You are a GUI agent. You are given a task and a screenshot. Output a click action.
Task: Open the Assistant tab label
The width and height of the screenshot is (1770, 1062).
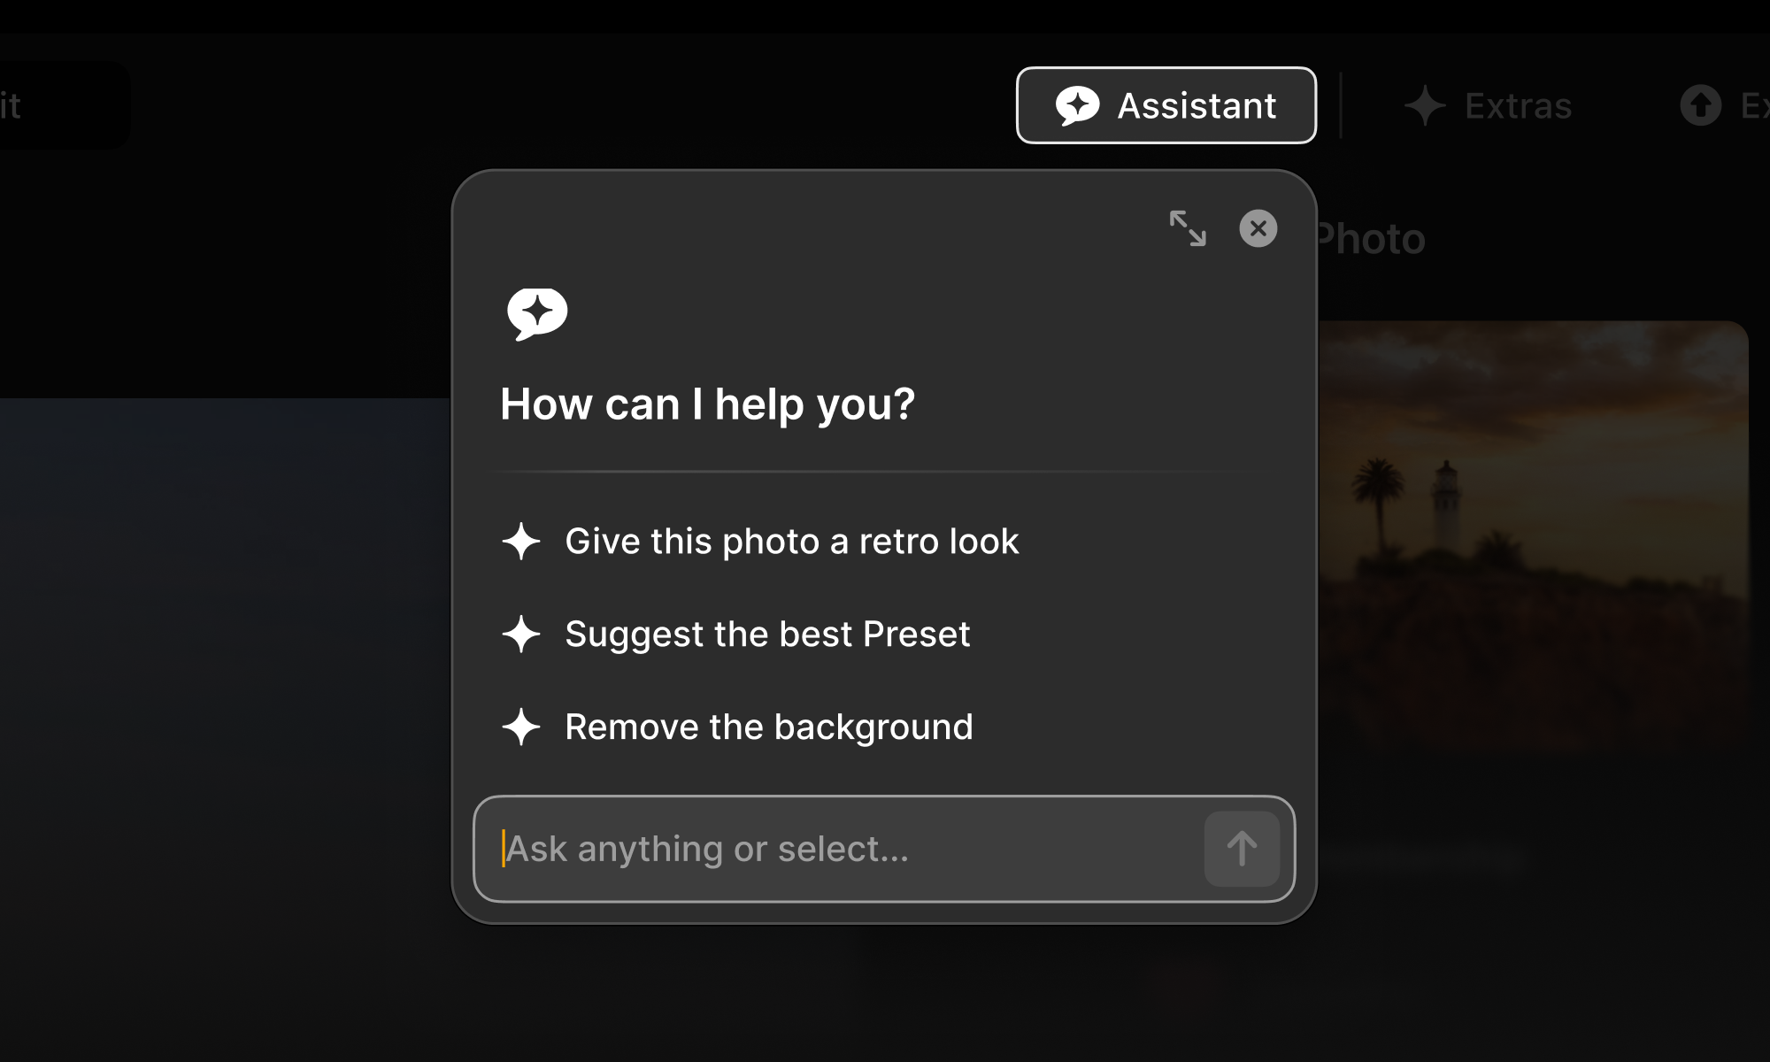1197,106
